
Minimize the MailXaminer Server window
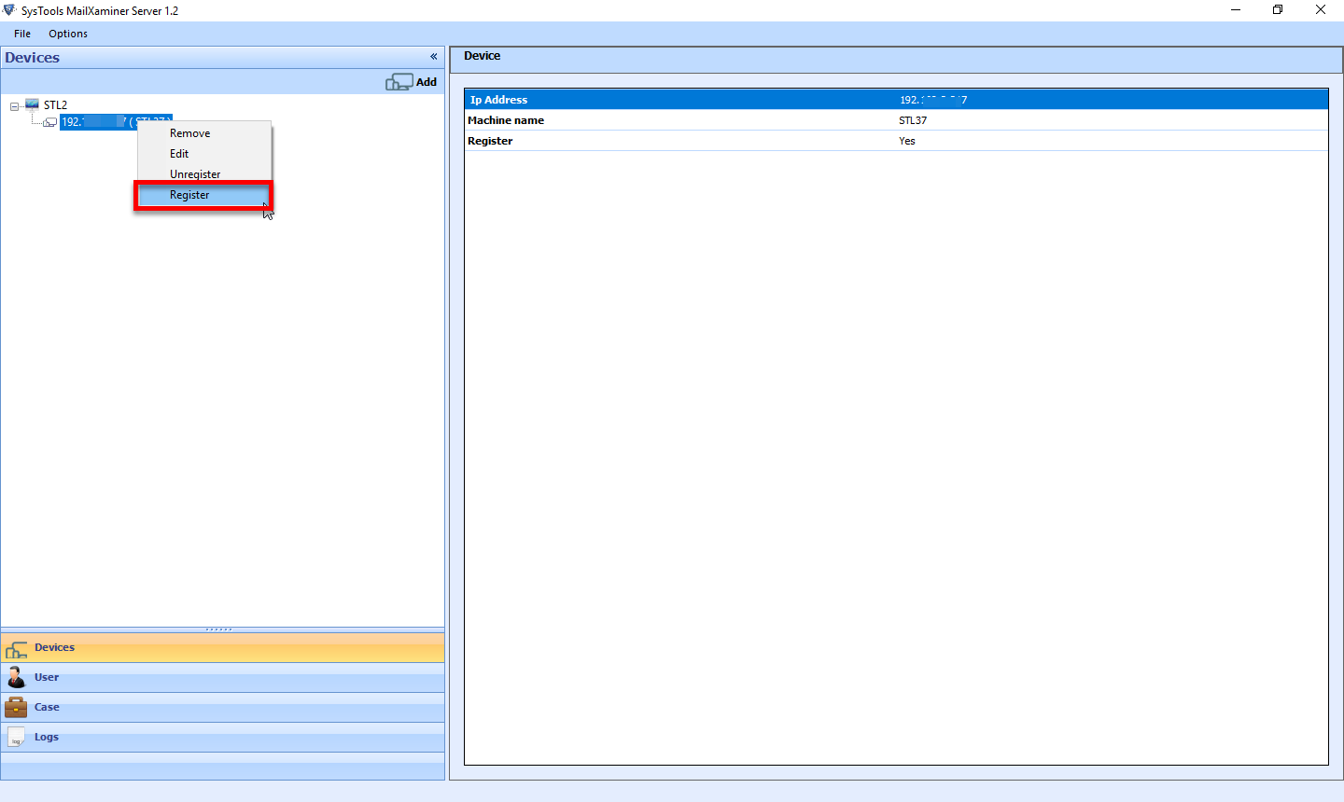[1236, 10]
